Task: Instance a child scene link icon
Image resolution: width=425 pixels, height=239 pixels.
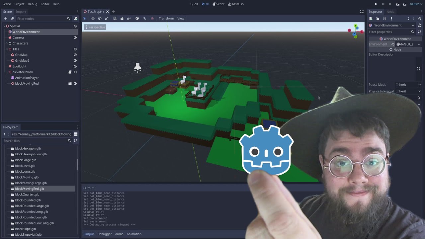Action: (12, 19)
